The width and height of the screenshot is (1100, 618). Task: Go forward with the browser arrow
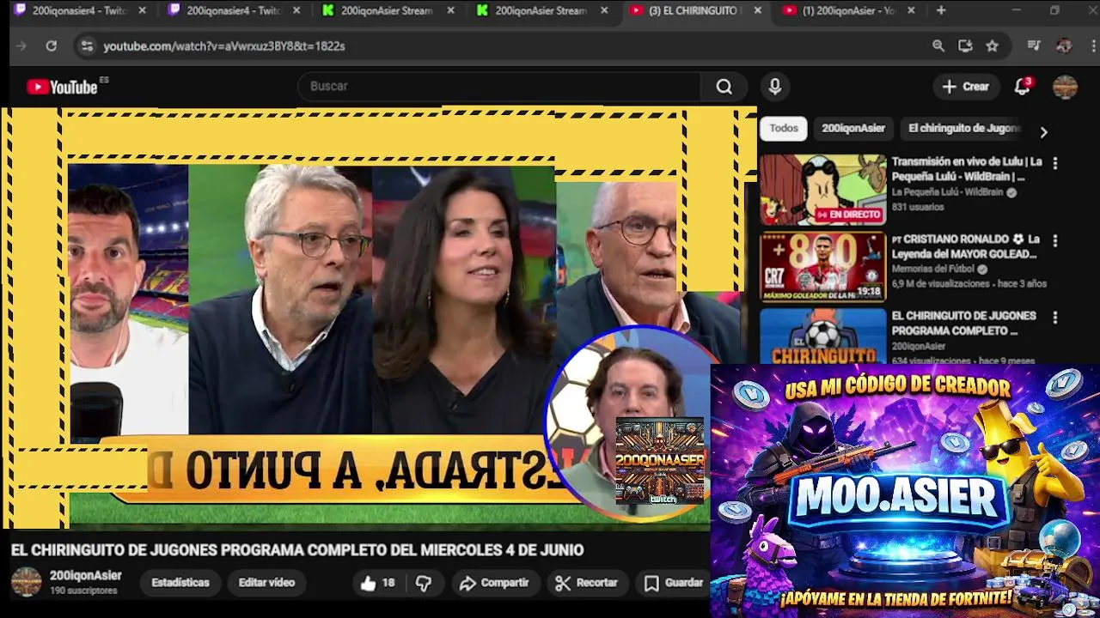[x=21, y=46]
